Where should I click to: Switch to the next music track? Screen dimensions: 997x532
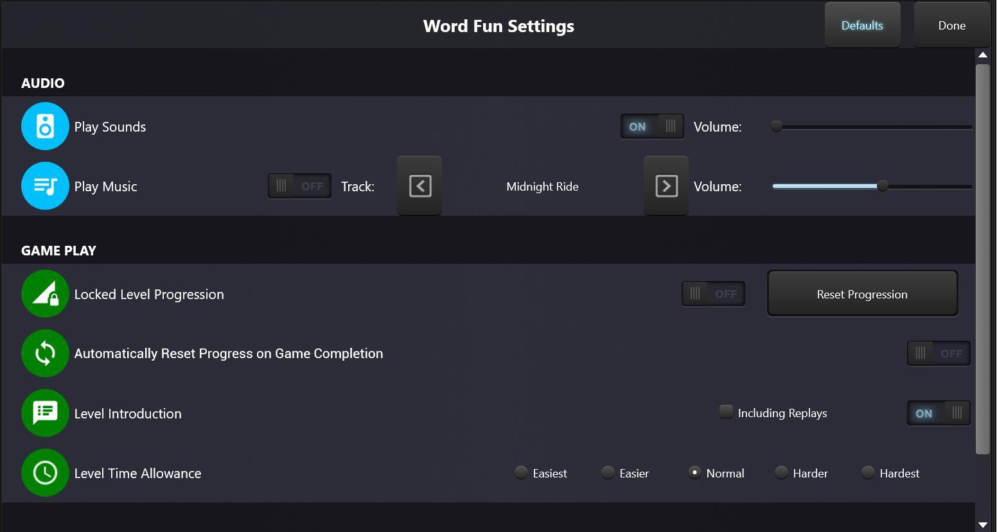666,186
